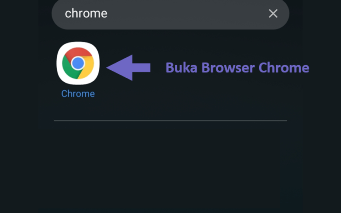Clear the search using the X icon
Viewport: 341px width, 213px height.
point(273,14)
